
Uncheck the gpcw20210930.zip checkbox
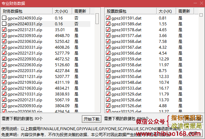coord(4,82)
